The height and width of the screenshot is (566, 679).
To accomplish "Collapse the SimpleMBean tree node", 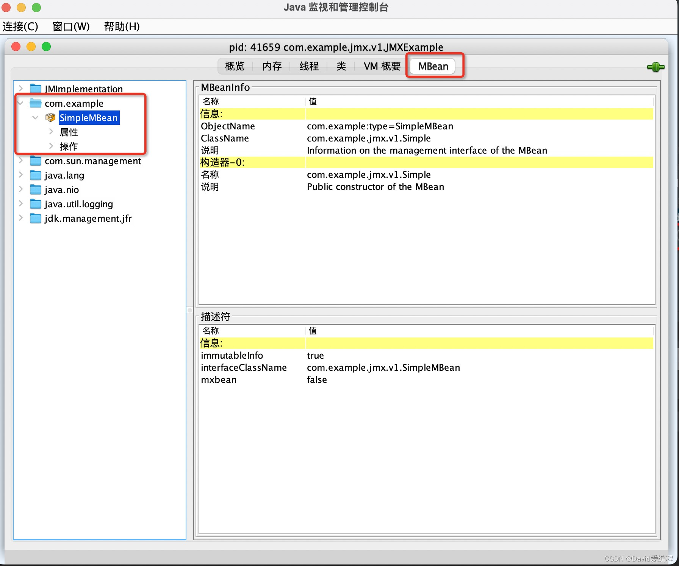I will point(35,118).
